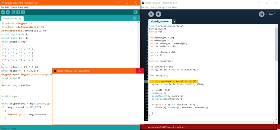Click the "void setup() {" line in Processing
Image resolution: width=280 pixels, height=130 pixels.
pyautogui.click(x=158, y=76)
